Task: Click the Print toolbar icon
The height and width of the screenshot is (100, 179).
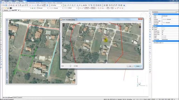Action: 9,5
